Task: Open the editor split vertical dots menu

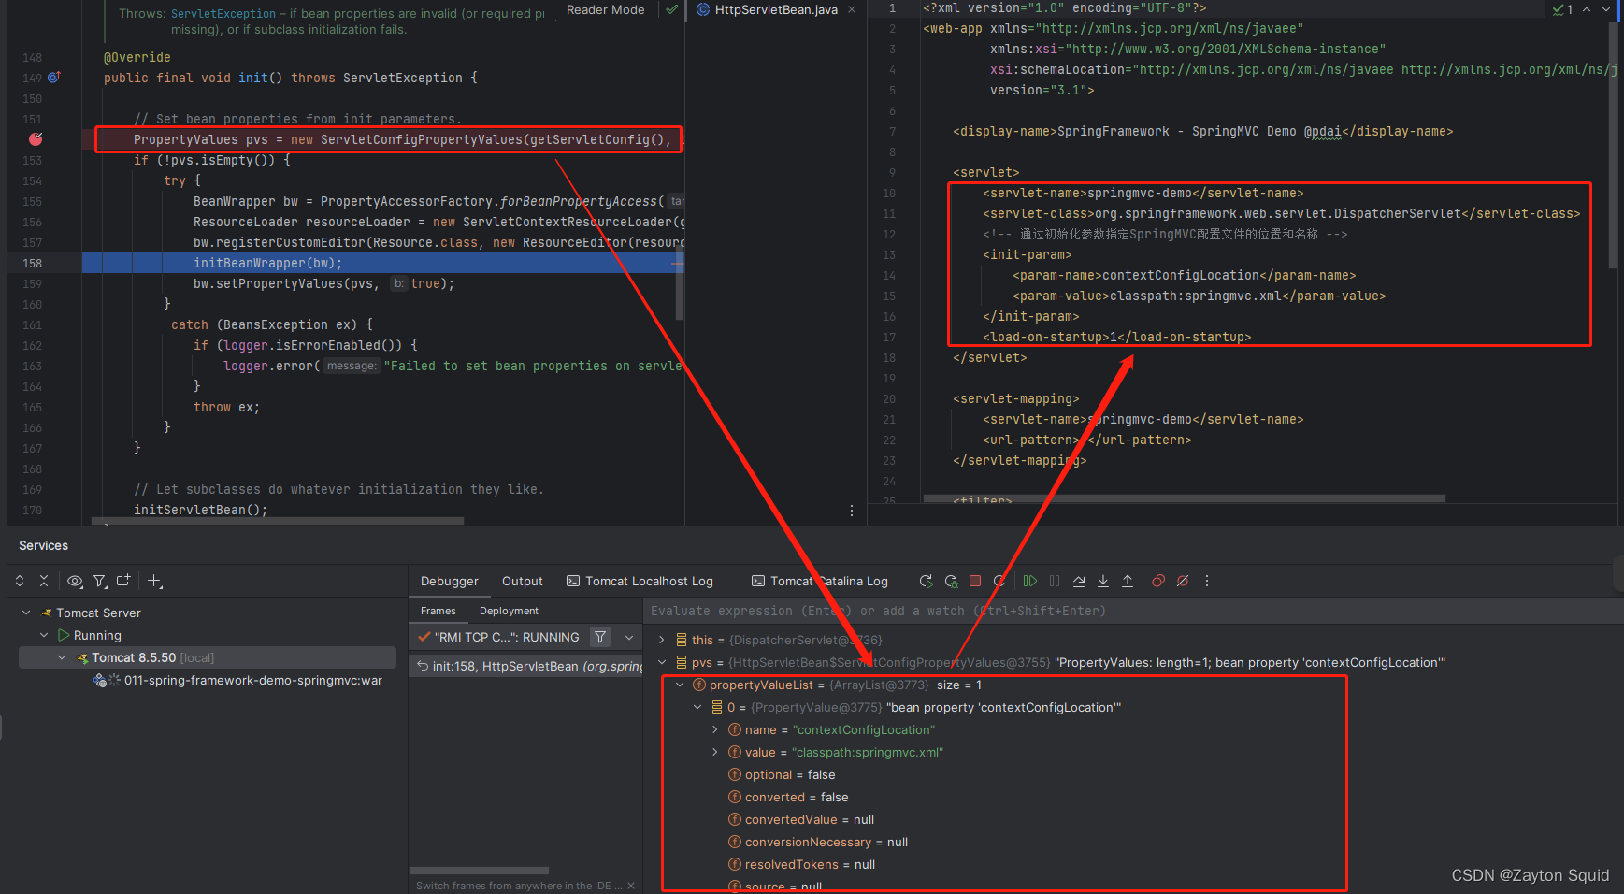Action: point(852,511)
